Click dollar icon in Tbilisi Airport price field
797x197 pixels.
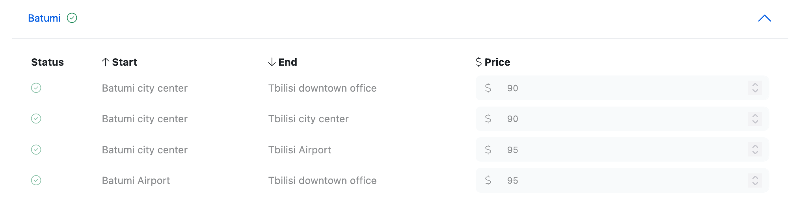488,150
